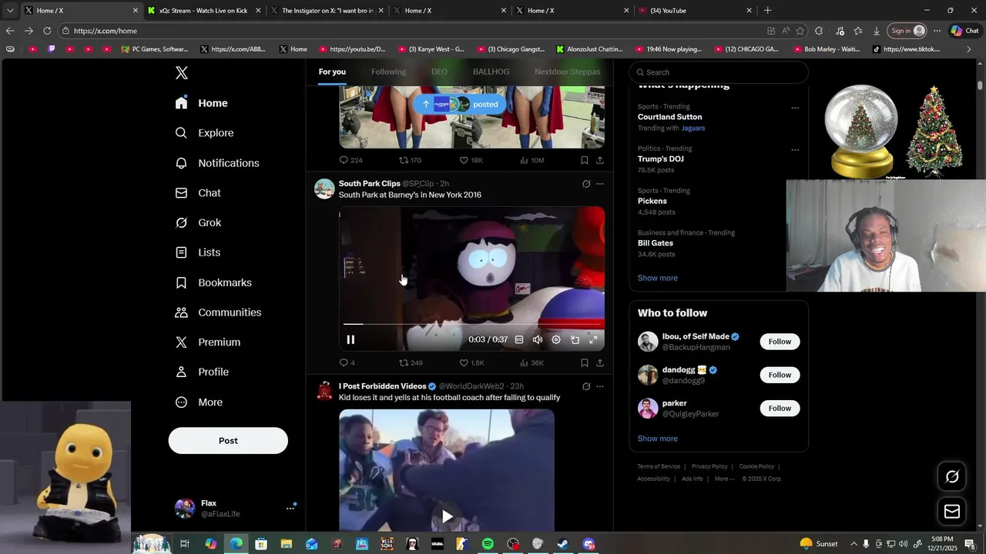Open Notifications from sidebar
The image size is (986, 554).
(217, 163)
